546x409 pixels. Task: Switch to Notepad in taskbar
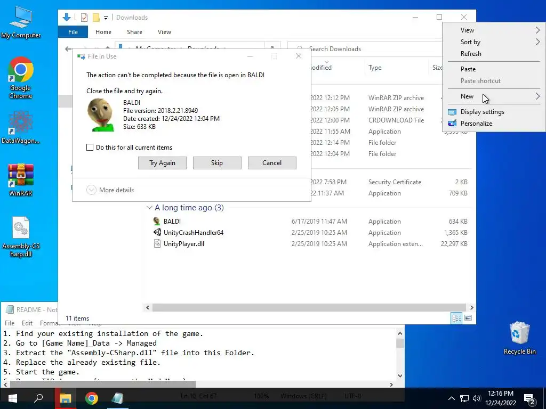click(x=117, y=398)
